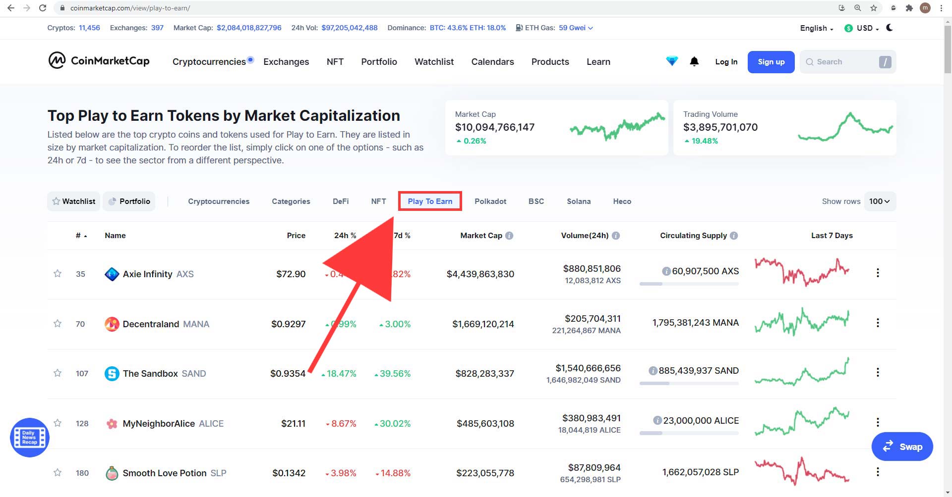Click The Sandbox coin logo
Screen dimensions: 952x497
(112, 373)
